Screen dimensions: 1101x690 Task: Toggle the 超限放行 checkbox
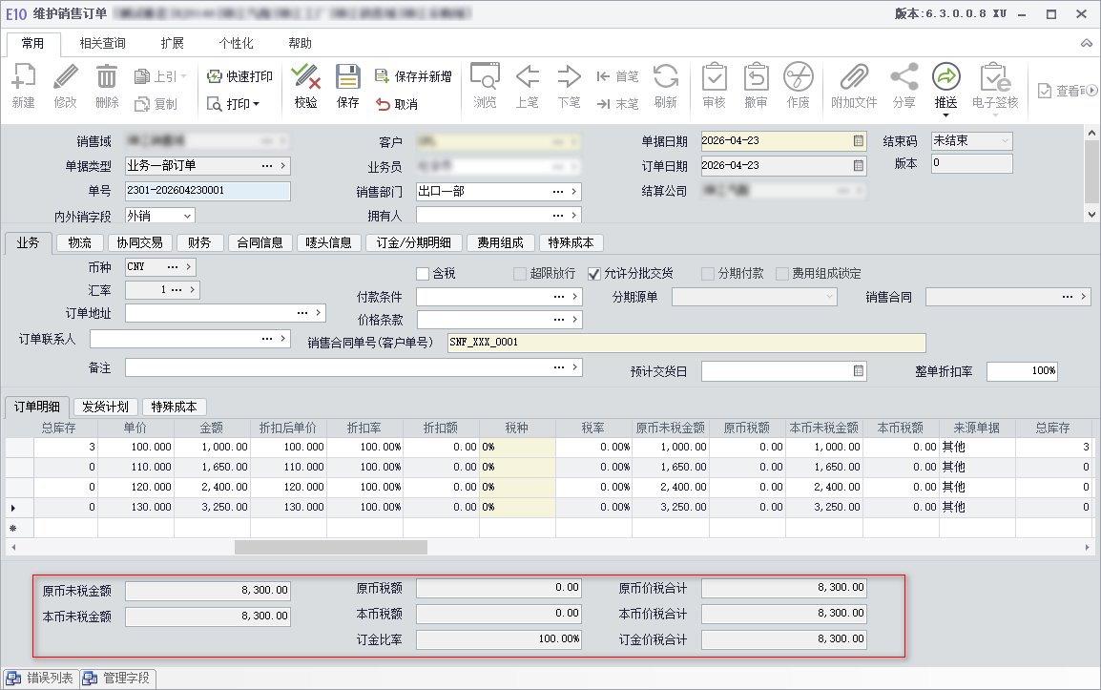(x=520, y=273)
